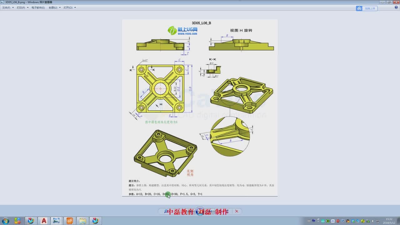Viewport: 400px width, 225px height.
Task: Click the teal arch tray icon
Action: point(323,221)
